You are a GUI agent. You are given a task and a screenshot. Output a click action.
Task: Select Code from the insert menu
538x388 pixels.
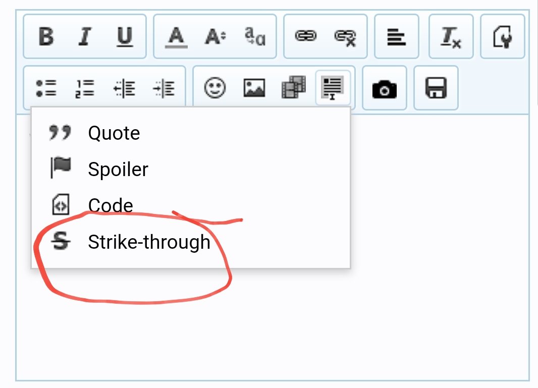pos(190,205)
